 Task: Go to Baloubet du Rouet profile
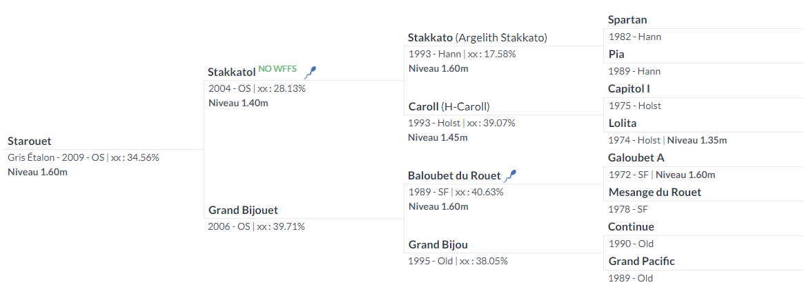click(455, 175)
